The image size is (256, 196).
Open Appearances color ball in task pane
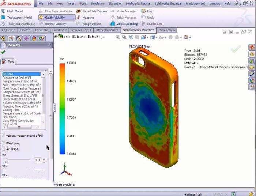(x=252, y=80)
